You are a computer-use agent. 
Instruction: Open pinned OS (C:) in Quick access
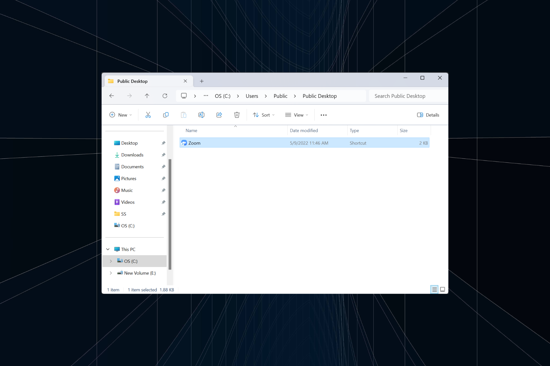tap(128, 226)
